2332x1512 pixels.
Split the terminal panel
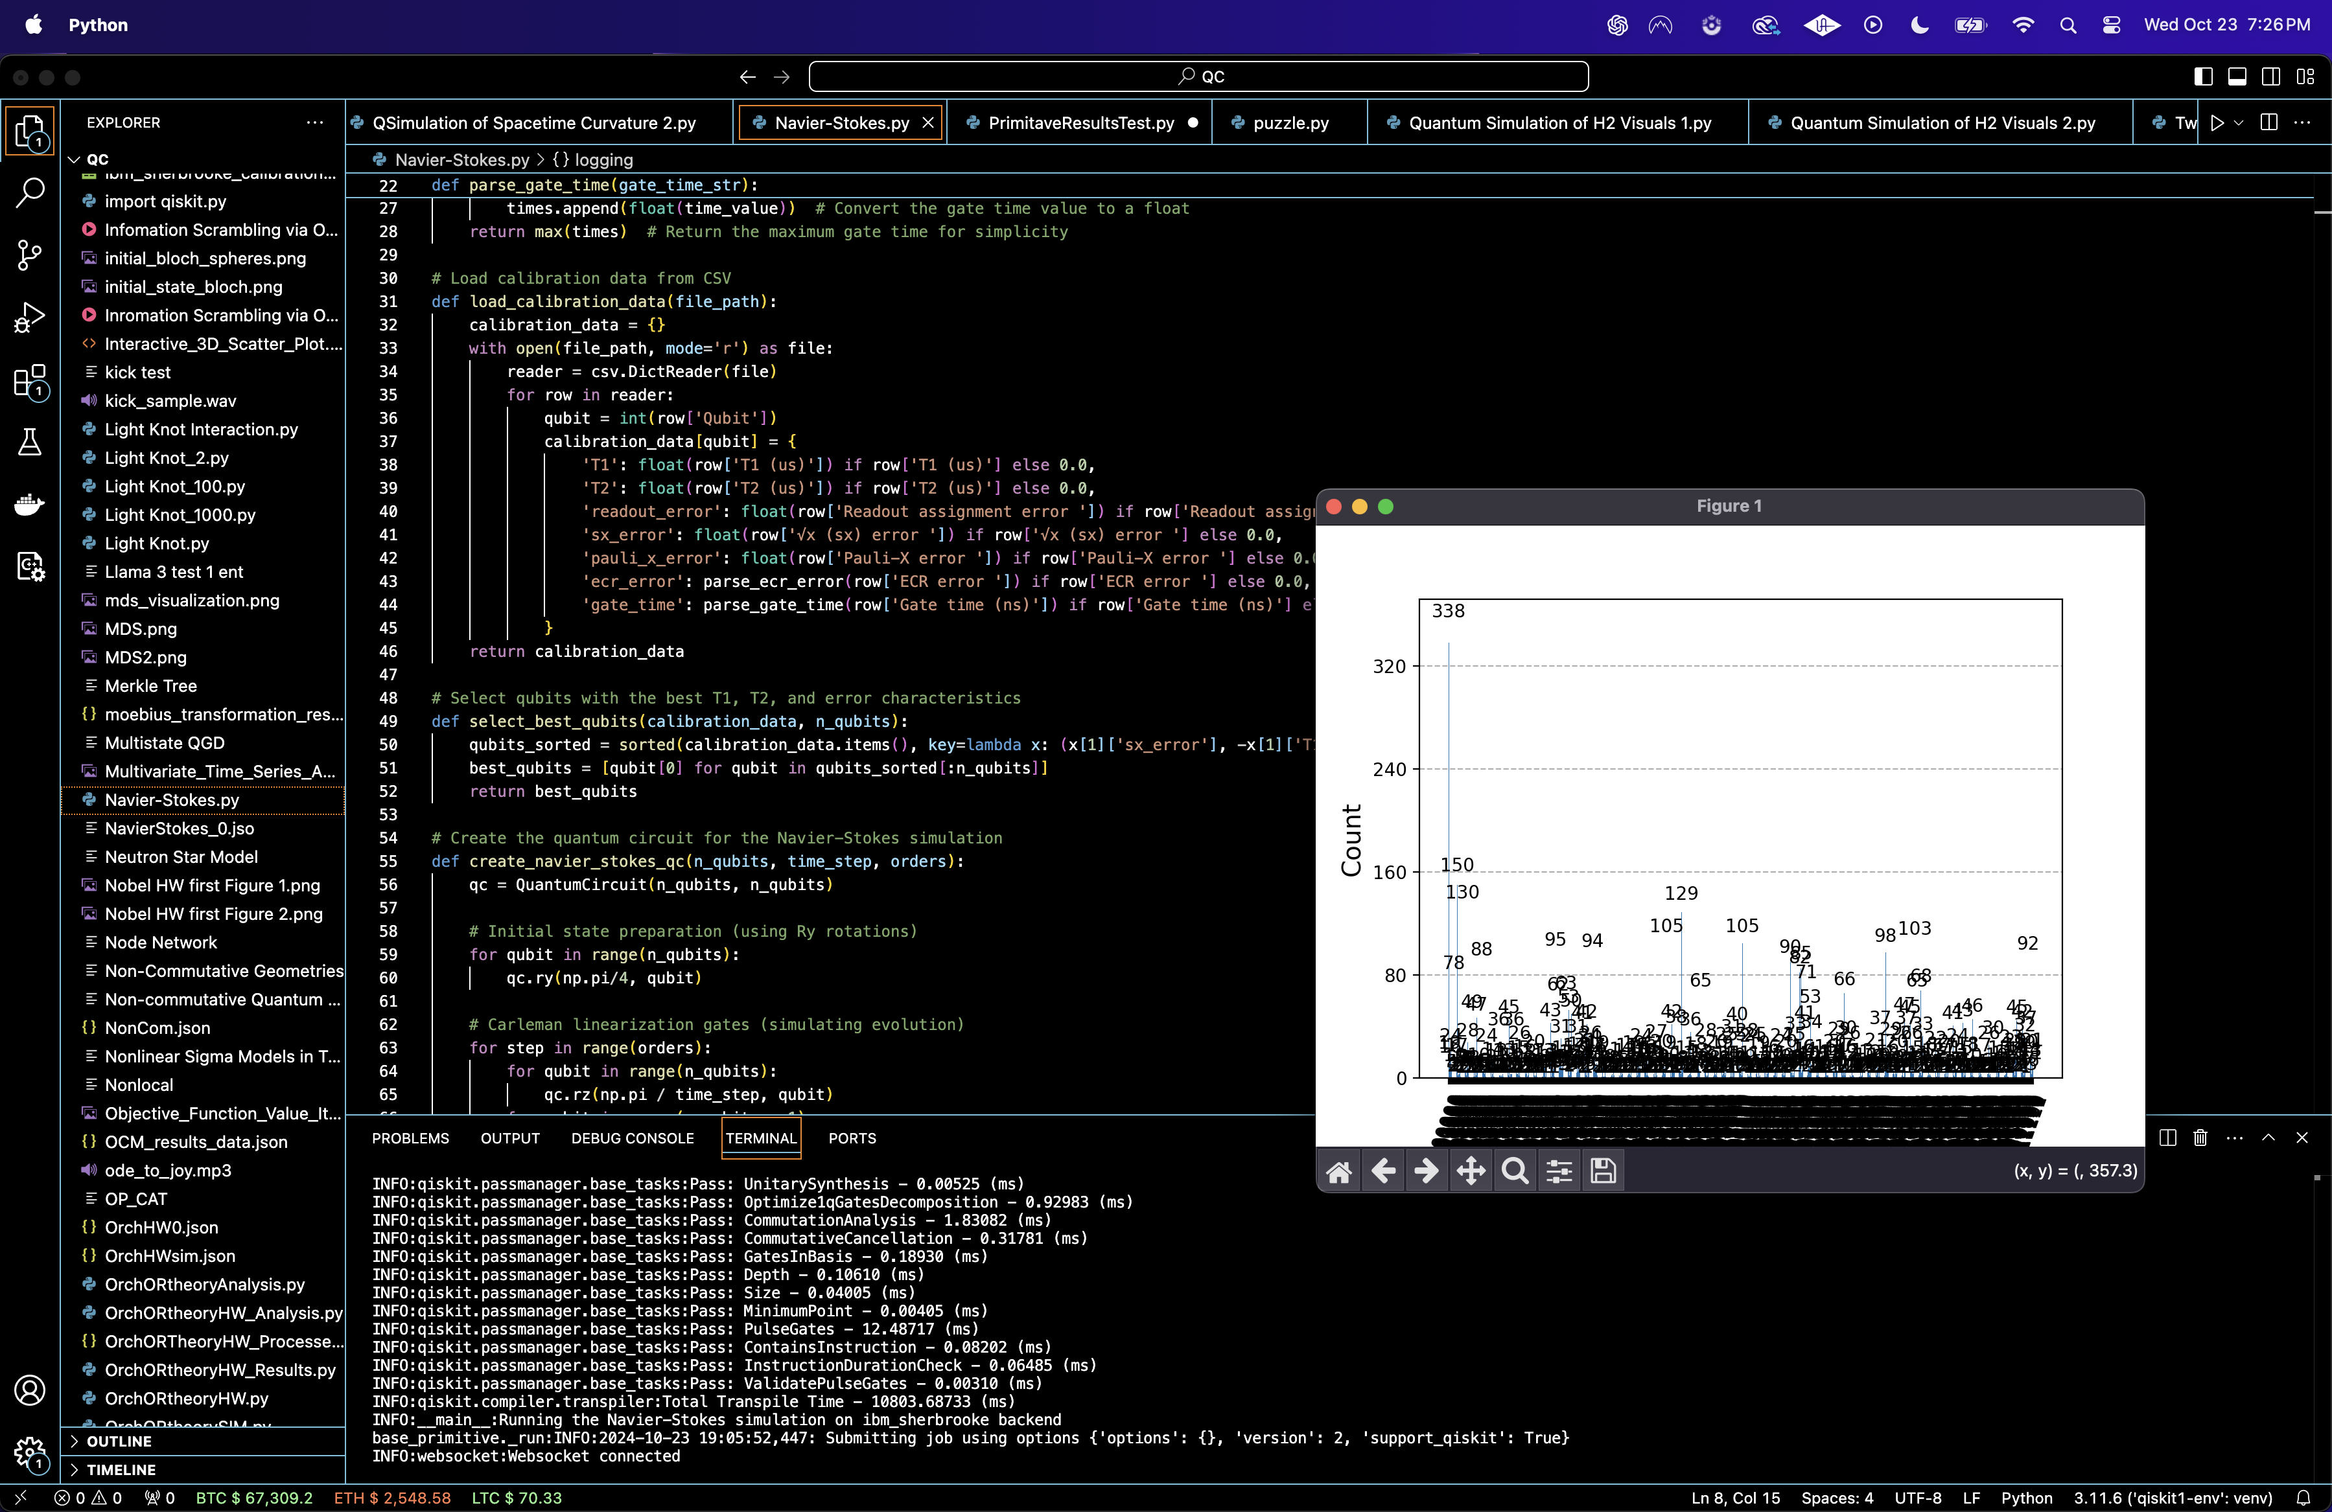point(2167,1138)
